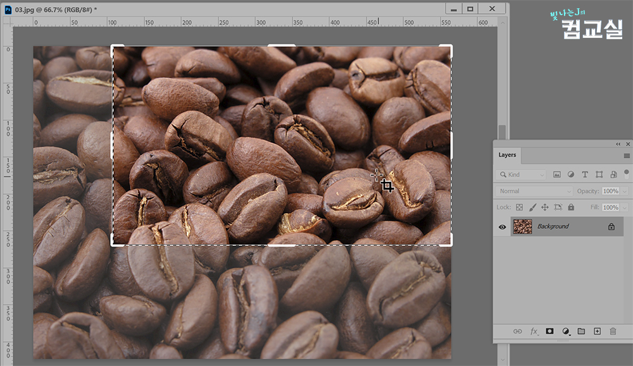Click the lock icon on Background layer
This screenshot has height=366, width=633.
[611, 226]
